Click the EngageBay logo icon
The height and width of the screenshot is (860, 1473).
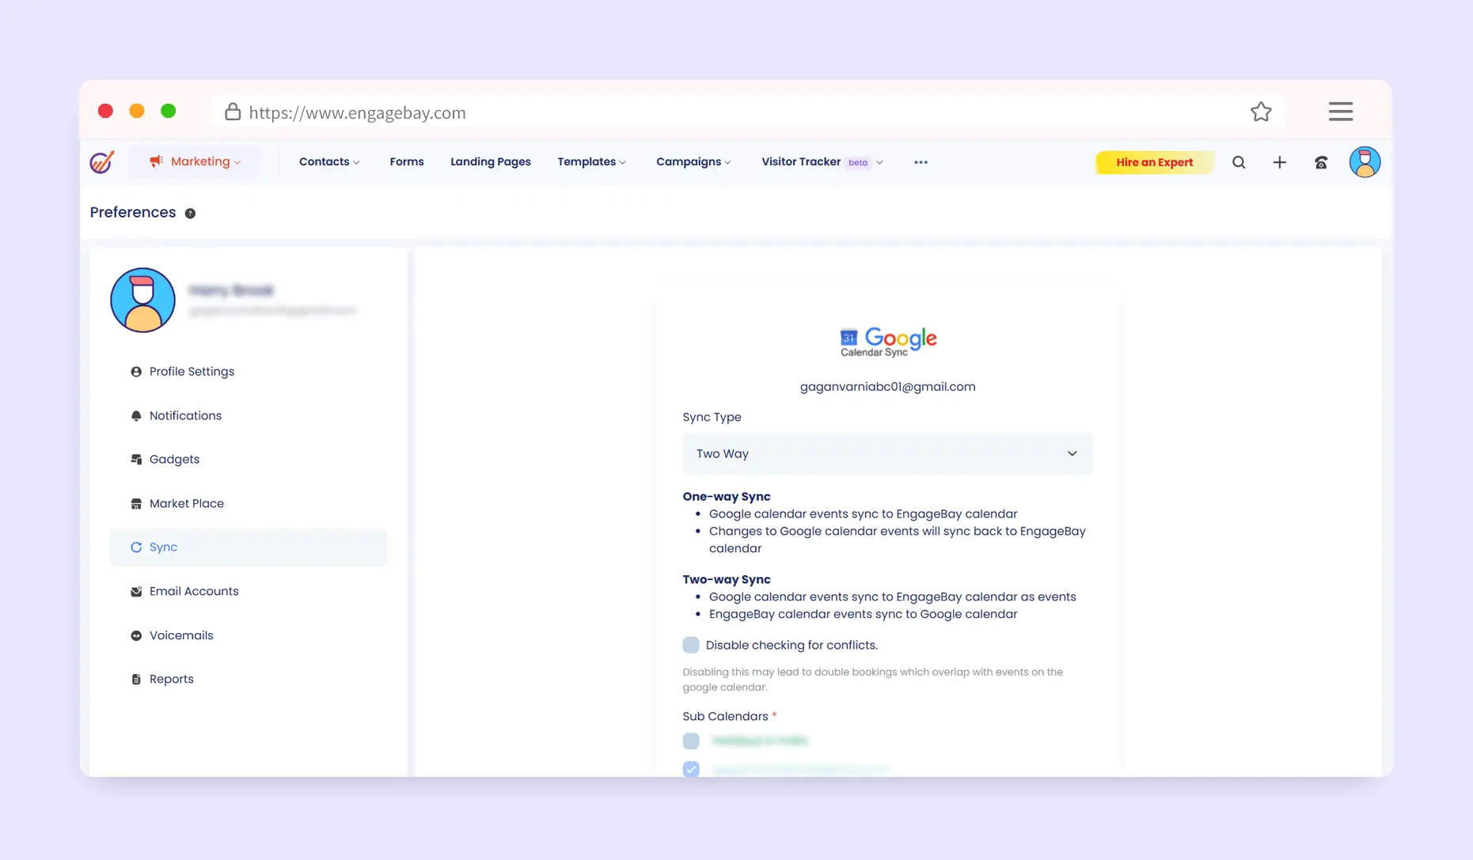tap(102, 162)
